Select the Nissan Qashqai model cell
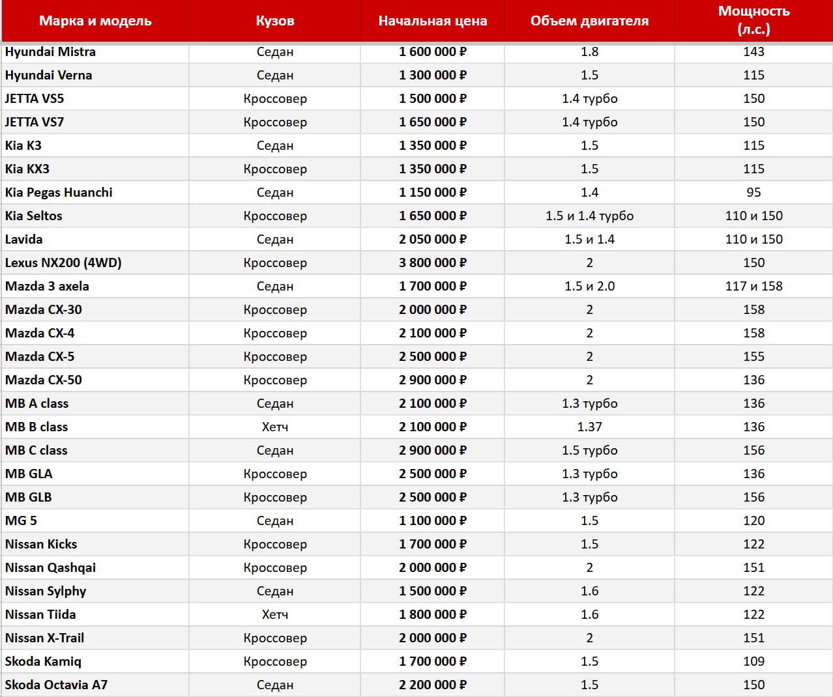Image resolution: width=833 pixels, height=697 pixels. coord(50,568)
